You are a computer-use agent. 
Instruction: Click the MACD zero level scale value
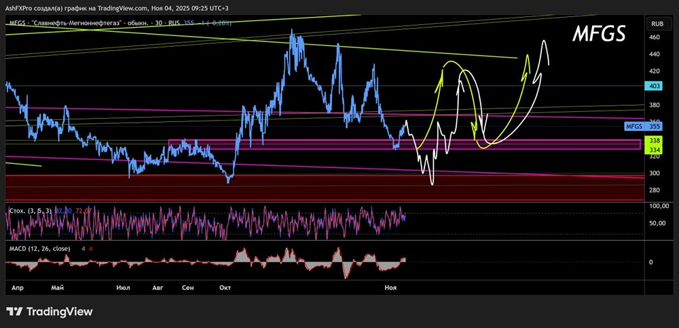click(651, 262)
